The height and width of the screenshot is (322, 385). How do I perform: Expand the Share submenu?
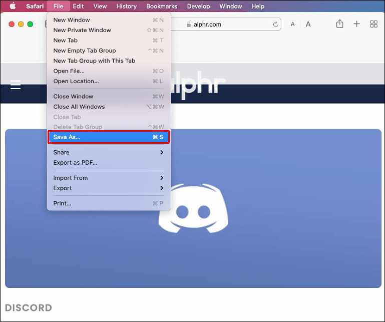click(109, 152)
